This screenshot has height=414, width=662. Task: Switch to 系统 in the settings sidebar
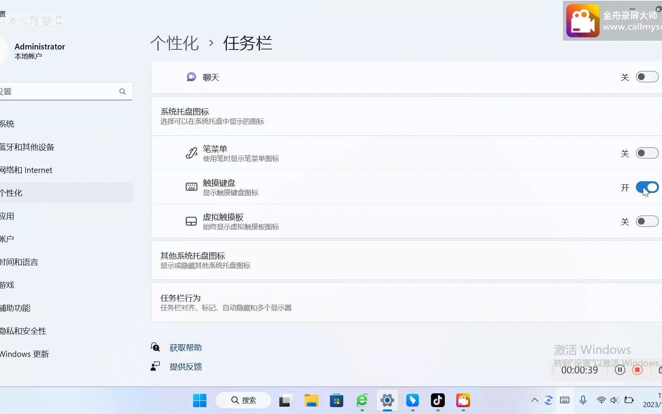tap(7, 124)
